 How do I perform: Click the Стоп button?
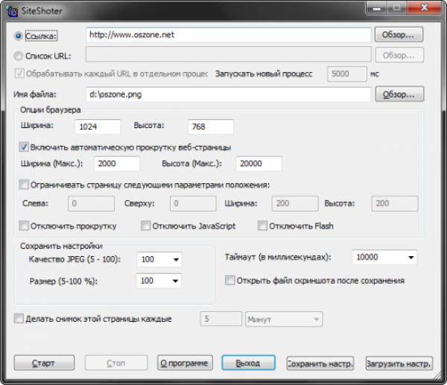pyautogui.click(x=116, y=363)
